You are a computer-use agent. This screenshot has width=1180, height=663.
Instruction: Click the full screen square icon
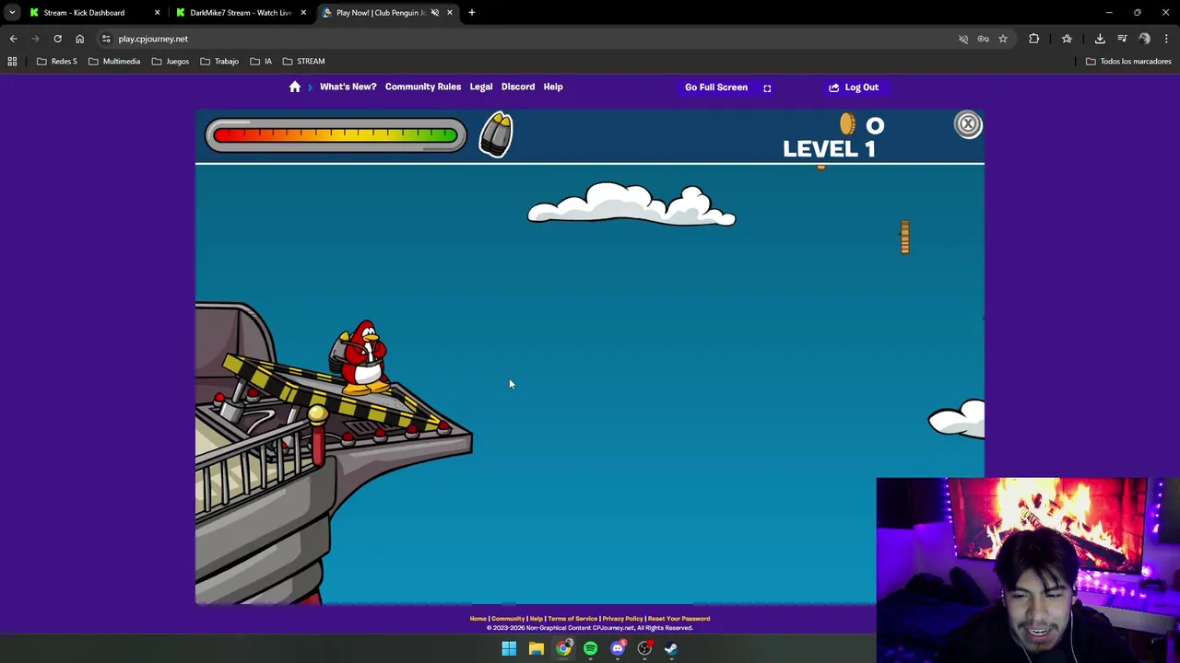click(x=767, y=87)
